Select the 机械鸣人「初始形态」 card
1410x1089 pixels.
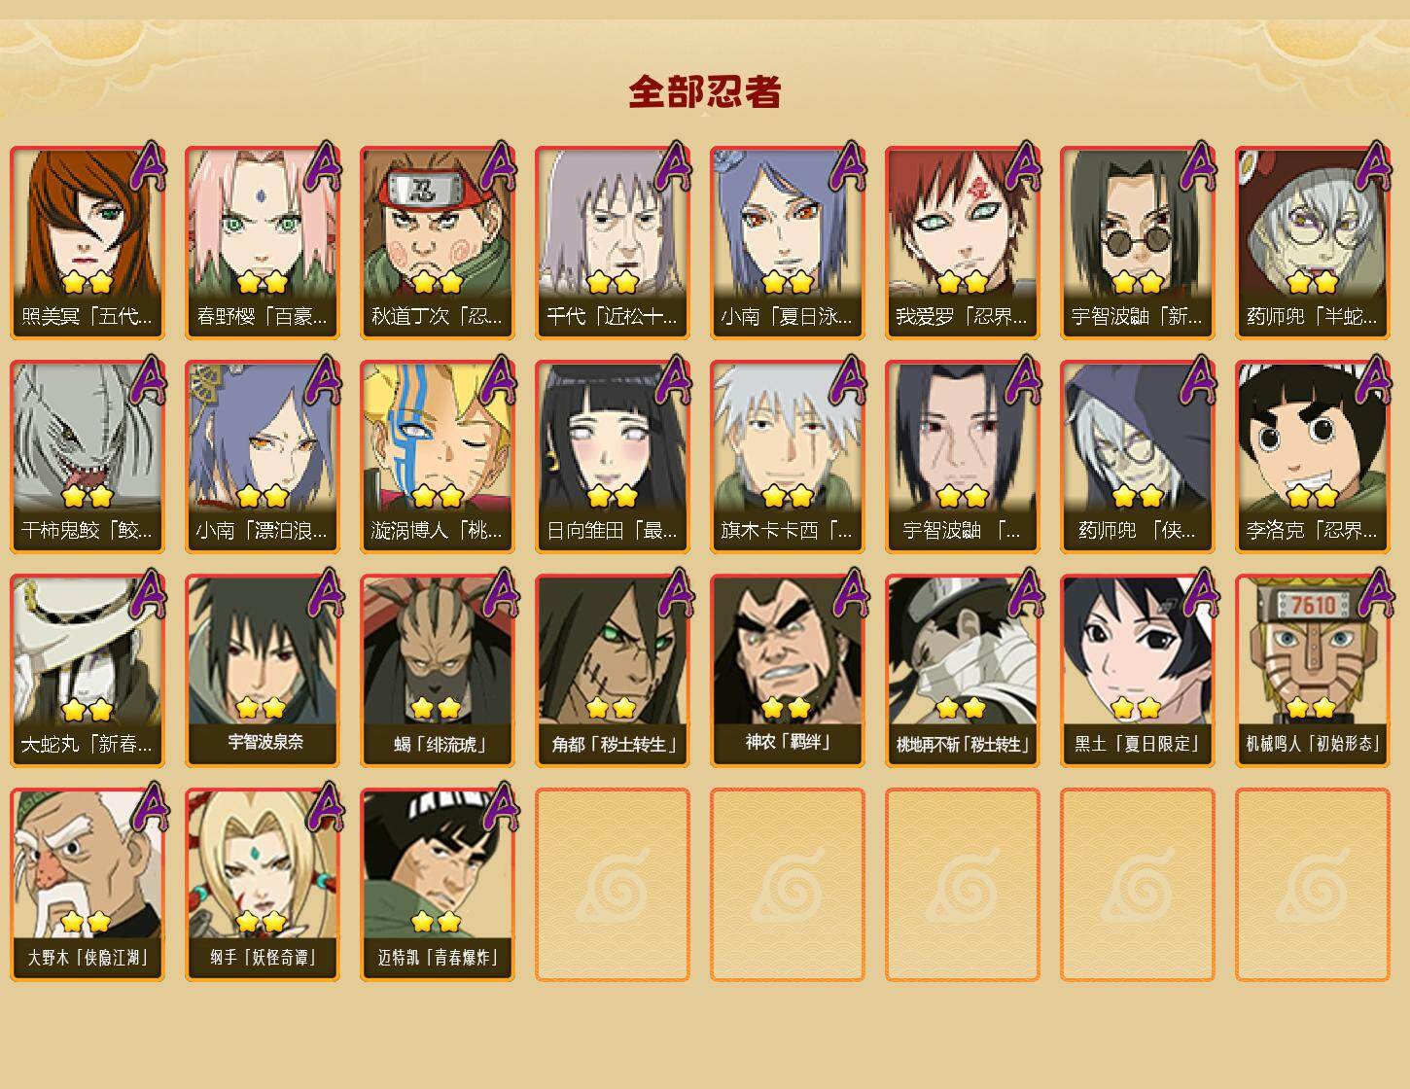tap(1313, 671)
